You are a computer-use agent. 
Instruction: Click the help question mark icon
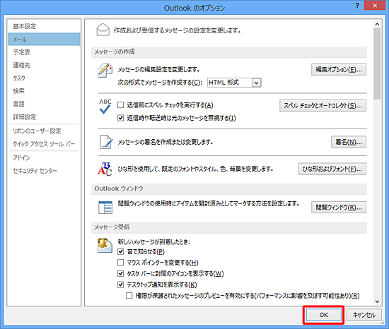pos(357,6)
